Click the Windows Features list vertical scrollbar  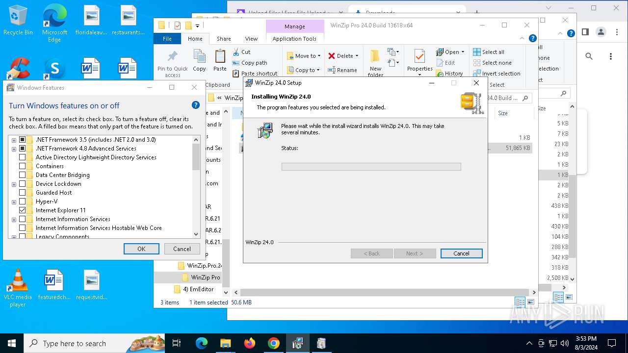tap(196, 187)
